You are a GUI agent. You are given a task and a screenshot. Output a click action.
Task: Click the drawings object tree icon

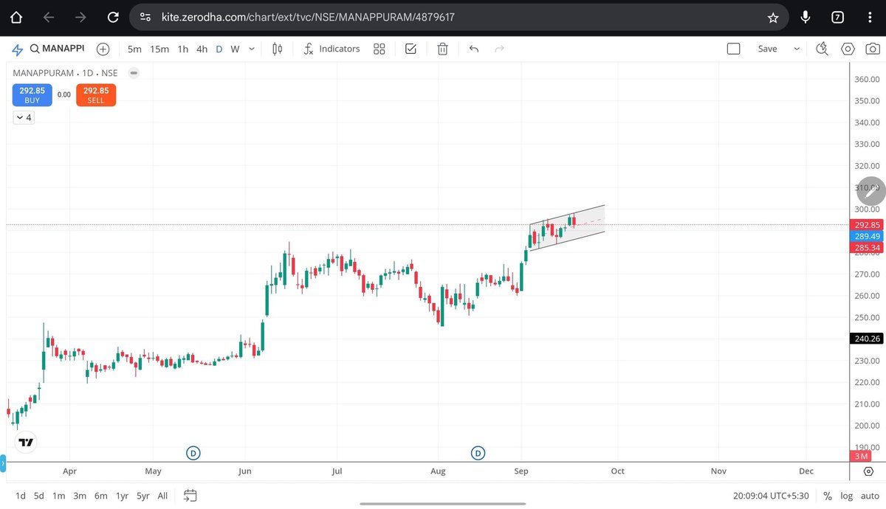[411, 49]
